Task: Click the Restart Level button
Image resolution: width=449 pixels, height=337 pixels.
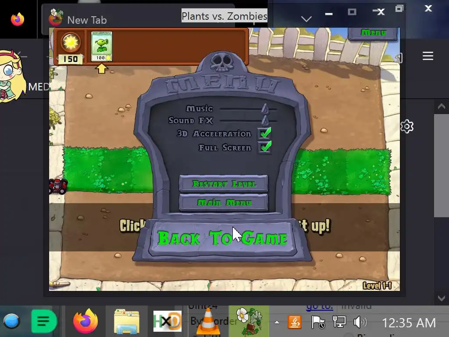Action: click(223, 183)
